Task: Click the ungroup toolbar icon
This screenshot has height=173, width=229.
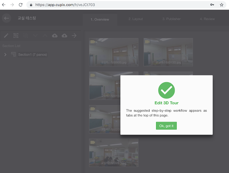Action: click(x=25, y=36)
